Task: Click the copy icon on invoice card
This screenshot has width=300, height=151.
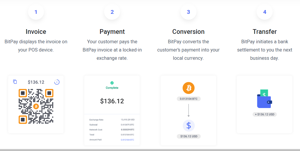Action: 15,82
